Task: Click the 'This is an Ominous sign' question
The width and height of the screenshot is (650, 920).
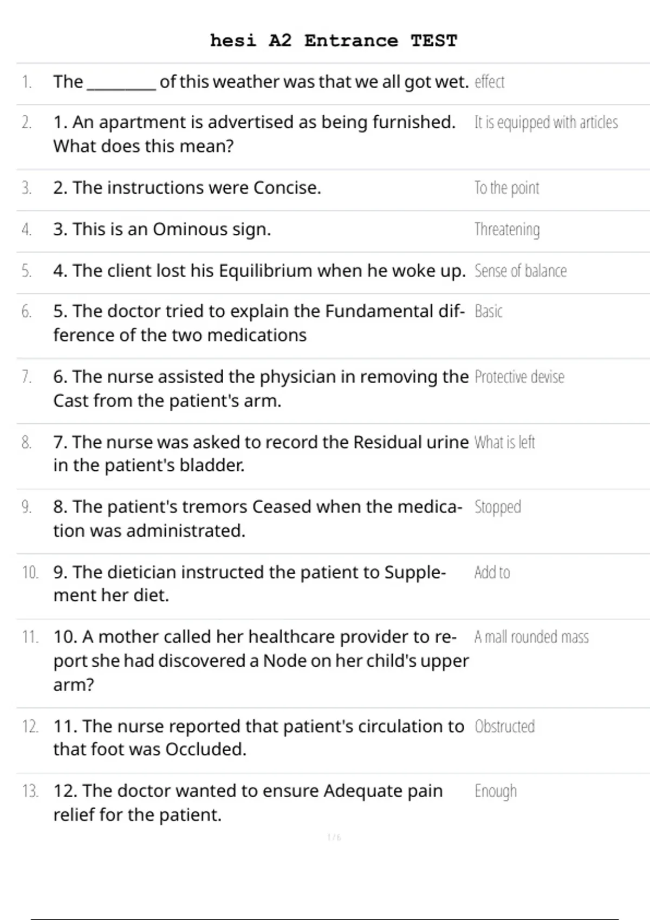Action: coord(162,229)
